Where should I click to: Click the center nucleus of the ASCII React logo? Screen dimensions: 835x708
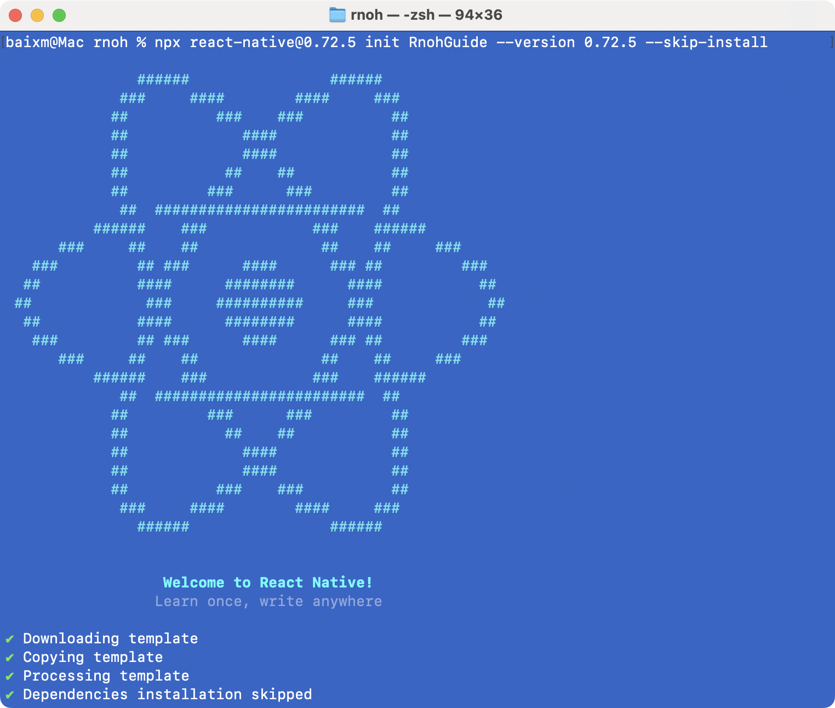[x=260, y=303]
